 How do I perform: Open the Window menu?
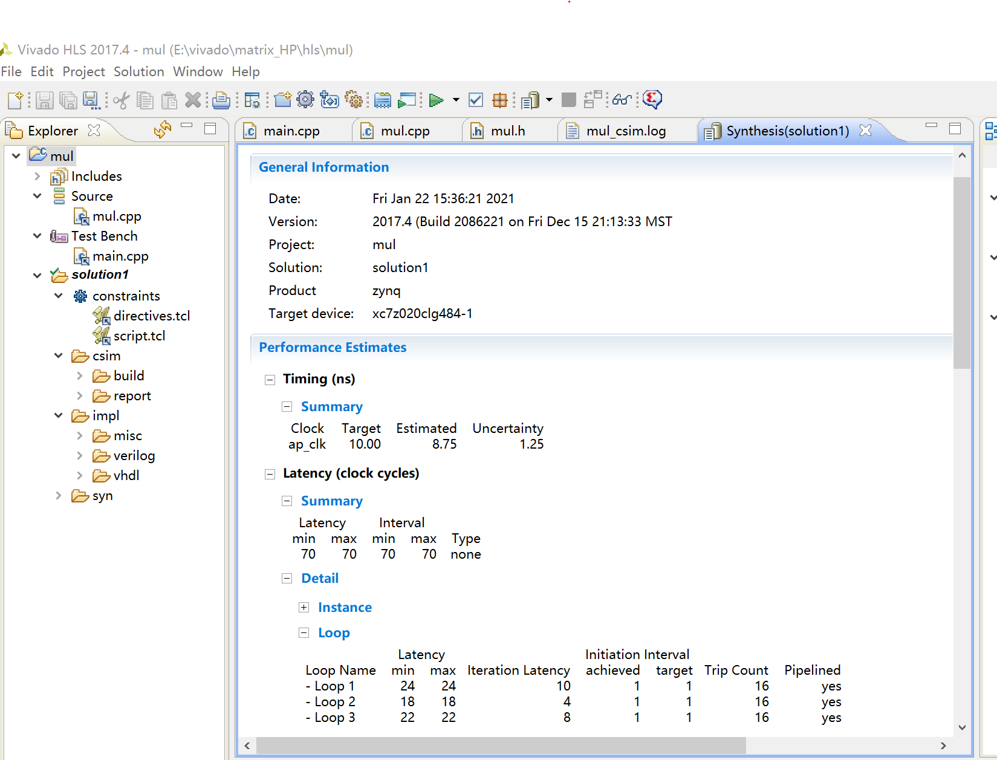[x=198, y=71]
